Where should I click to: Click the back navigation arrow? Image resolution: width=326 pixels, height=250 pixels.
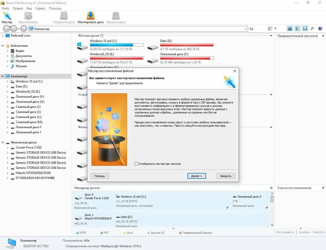[7, 29]
